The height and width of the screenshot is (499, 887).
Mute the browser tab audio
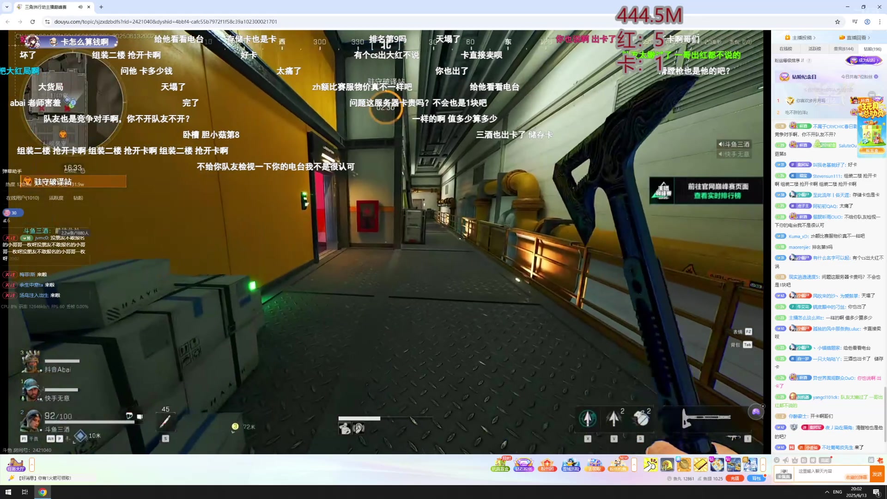80,7
